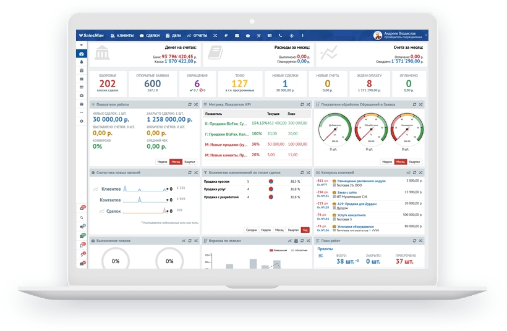Open deal Установка оборудования
507x331 pixels.
356,227
